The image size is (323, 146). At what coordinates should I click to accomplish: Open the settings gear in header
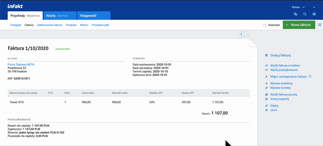pyautogui.click(x=314, y=14)
